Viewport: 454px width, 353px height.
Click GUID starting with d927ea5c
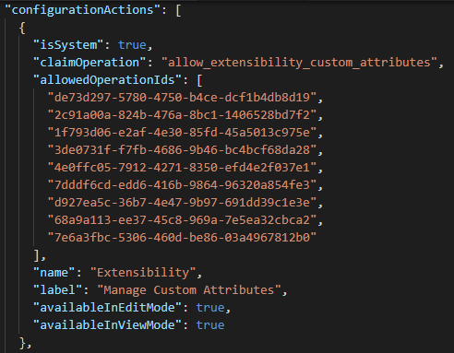click(182, 203)
